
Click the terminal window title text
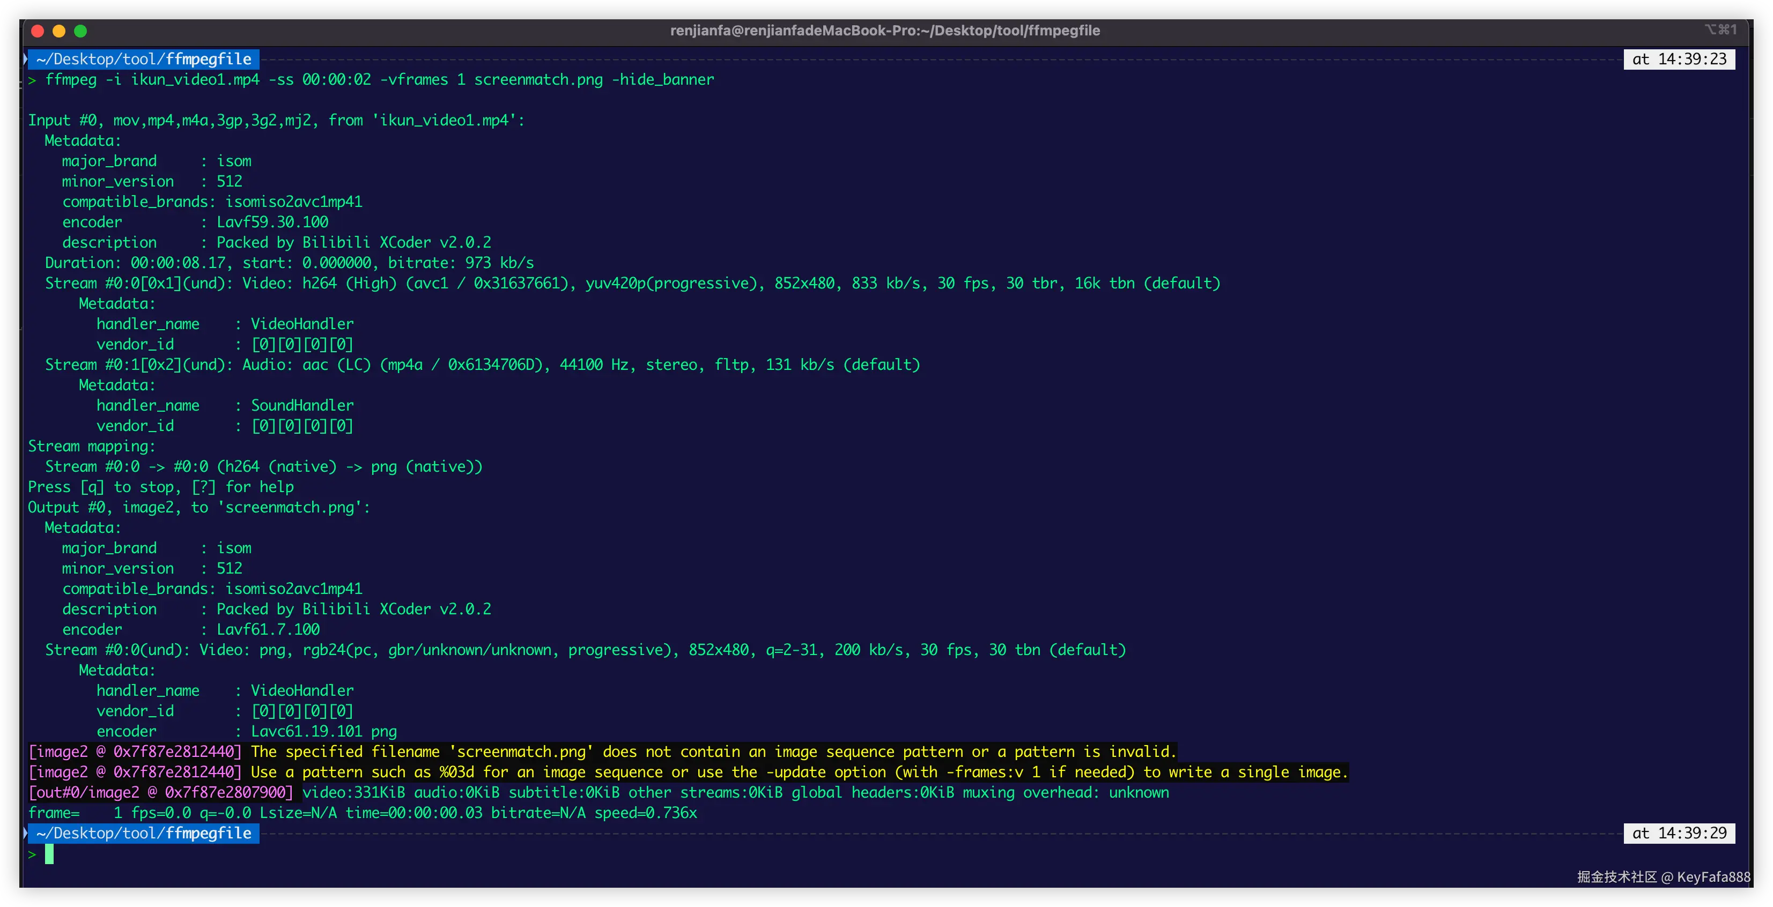(884, 30)
